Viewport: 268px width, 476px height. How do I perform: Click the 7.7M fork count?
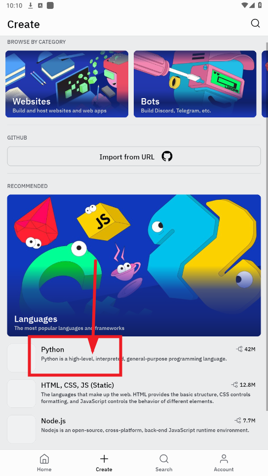click(x=249, y=420)
